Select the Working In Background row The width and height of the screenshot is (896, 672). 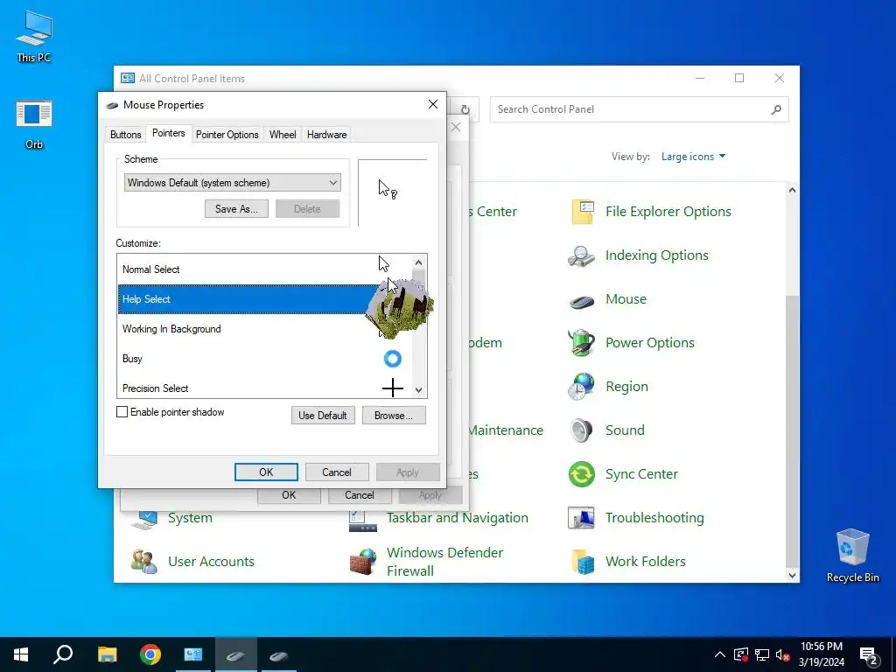(x=264, y=329)
